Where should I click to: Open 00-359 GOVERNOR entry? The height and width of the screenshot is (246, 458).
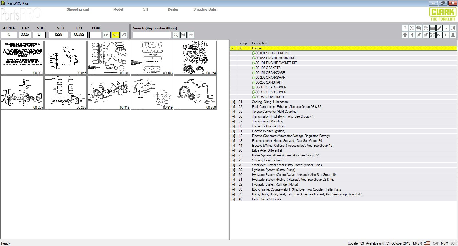pos(268,97)
